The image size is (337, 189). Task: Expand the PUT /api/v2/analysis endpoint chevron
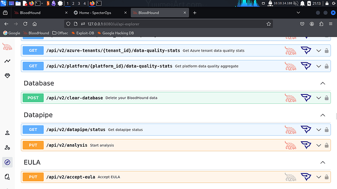pos(318,145)
